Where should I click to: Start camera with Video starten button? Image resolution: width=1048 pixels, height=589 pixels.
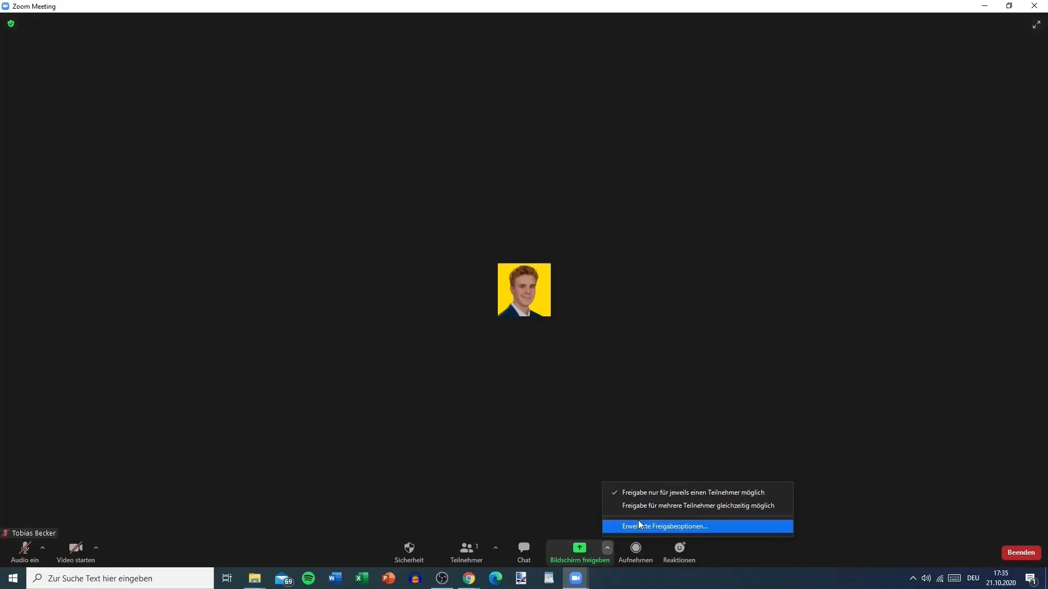point(76,552)
